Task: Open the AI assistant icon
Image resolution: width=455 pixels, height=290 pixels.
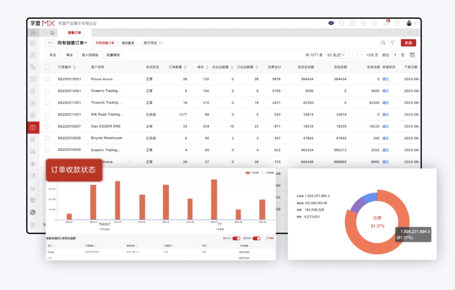Action: 331,23
